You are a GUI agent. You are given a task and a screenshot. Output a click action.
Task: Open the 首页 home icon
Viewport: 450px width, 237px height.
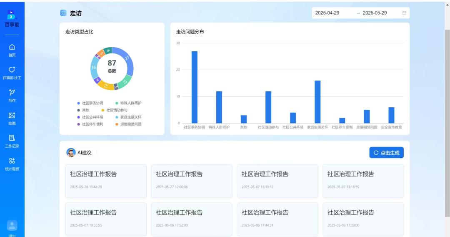[12, 47]
